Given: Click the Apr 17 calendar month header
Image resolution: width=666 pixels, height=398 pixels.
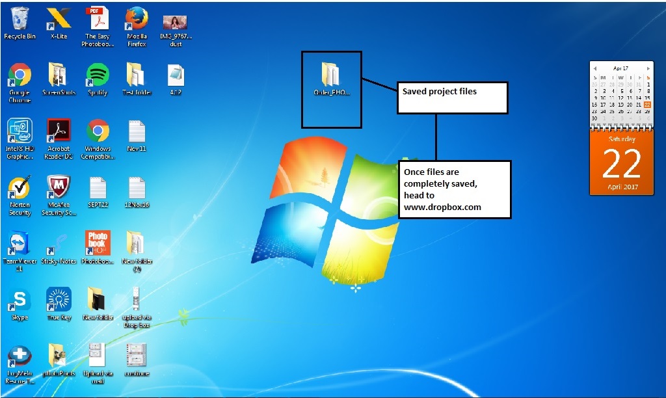Looking at the screenshot, I should 620,68.
